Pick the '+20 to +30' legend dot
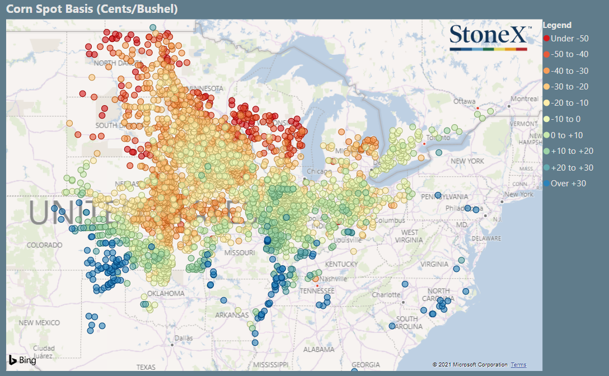 (546, 168)
